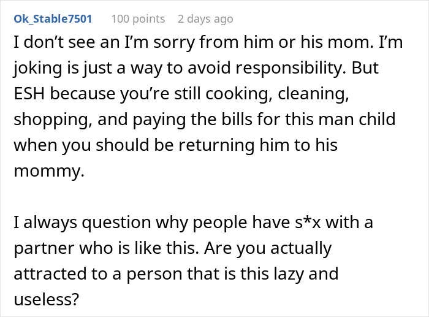Select the word returning in the comment

point(217,145)
